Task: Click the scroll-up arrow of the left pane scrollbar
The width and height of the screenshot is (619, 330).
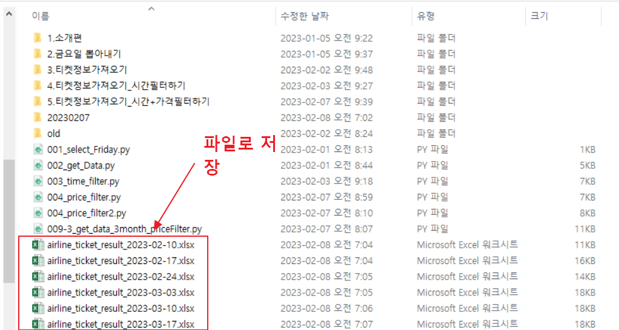Action: 9,14
